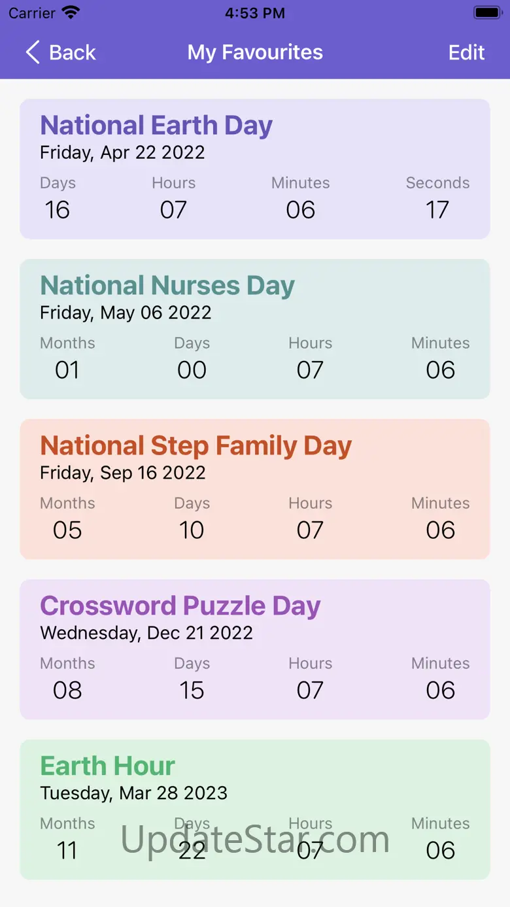
Task: Click the Friday, Apr 22 2022 date
Action: pos(122,152)
